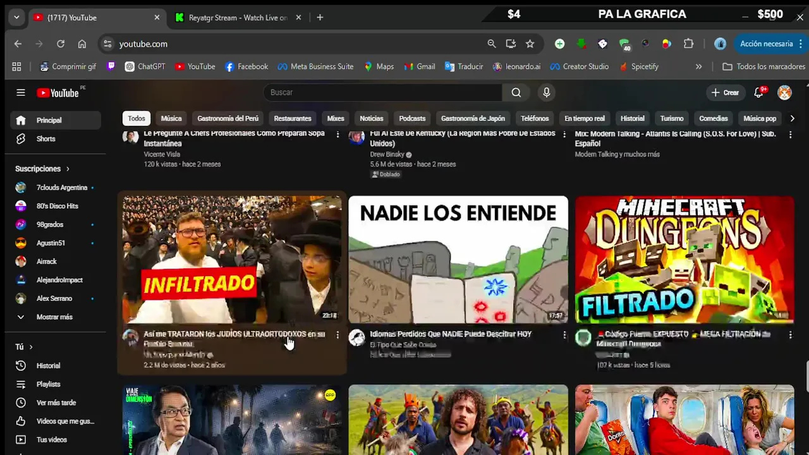809x455 pixels.
Task: Open Alex Serrano channel
Action: tap(56, 298)
